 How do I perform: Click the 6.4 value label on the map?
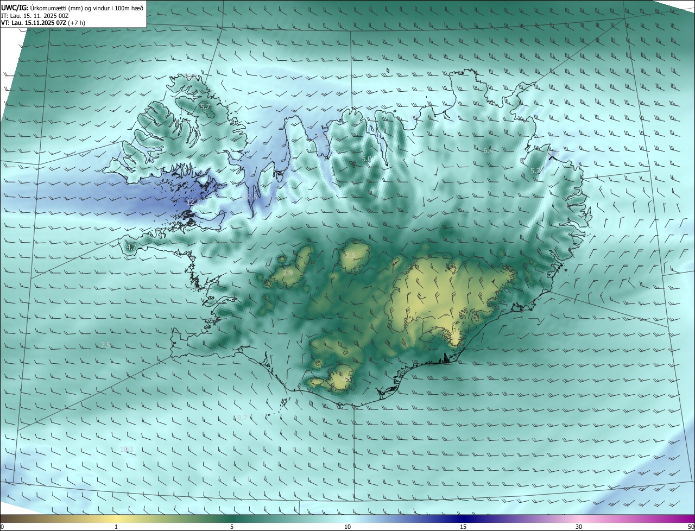[x=488, y=151]
